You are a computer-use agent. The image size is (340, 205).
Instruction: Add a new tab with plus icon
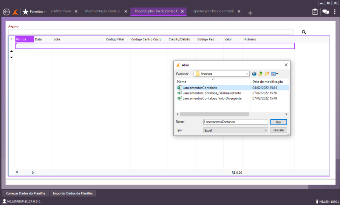tap(250, 13)
